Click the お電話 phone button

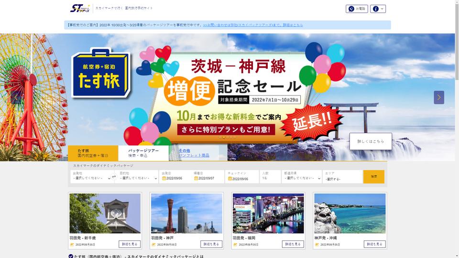click(x=357, y=9)
